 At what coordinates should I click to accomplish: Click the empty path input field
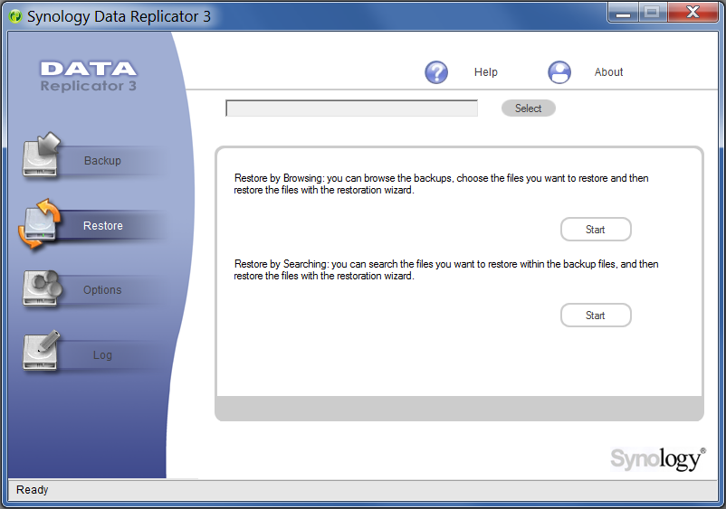351,108
